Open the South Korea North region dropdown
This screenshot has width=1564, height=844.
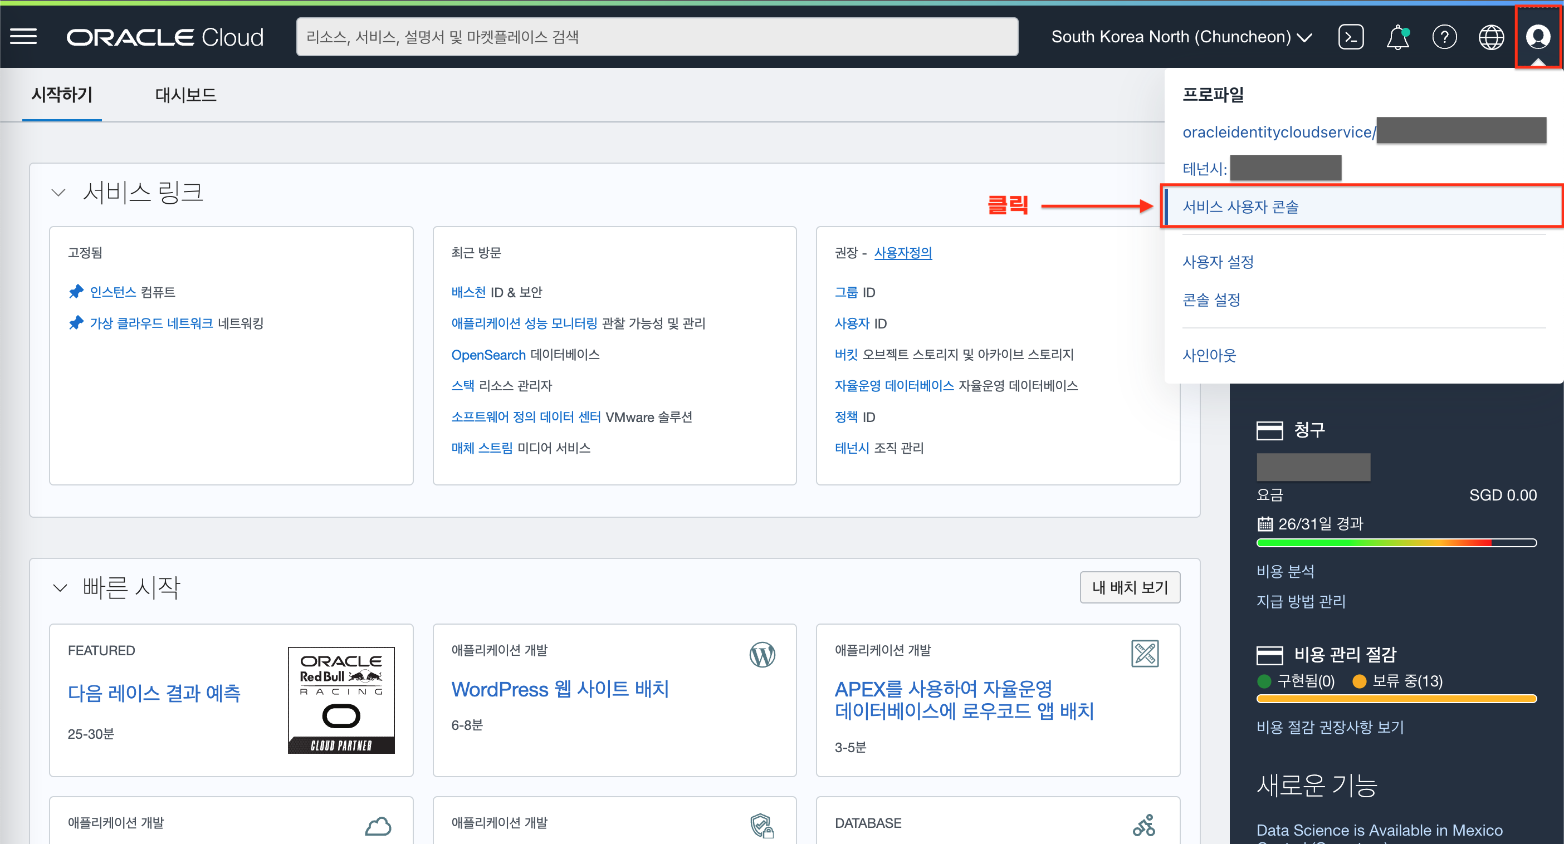(1181, 37)
